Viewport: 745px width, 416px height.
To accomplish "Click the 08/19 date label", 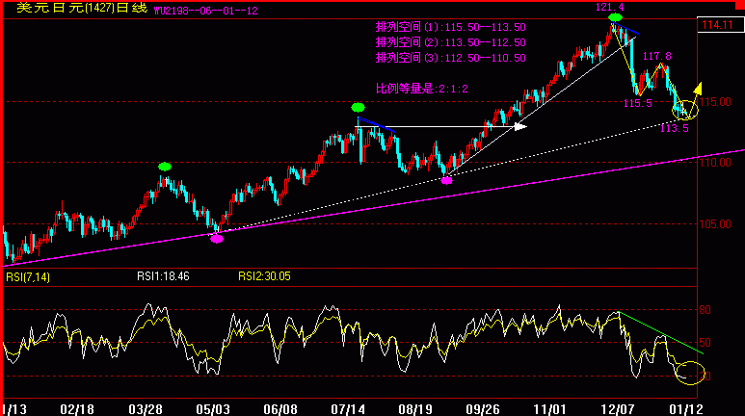I will click(415, 409).
